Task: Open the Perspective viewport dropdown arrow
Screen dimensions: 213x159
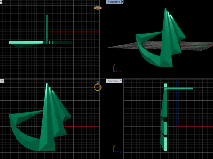Action: tap(122, 2)
